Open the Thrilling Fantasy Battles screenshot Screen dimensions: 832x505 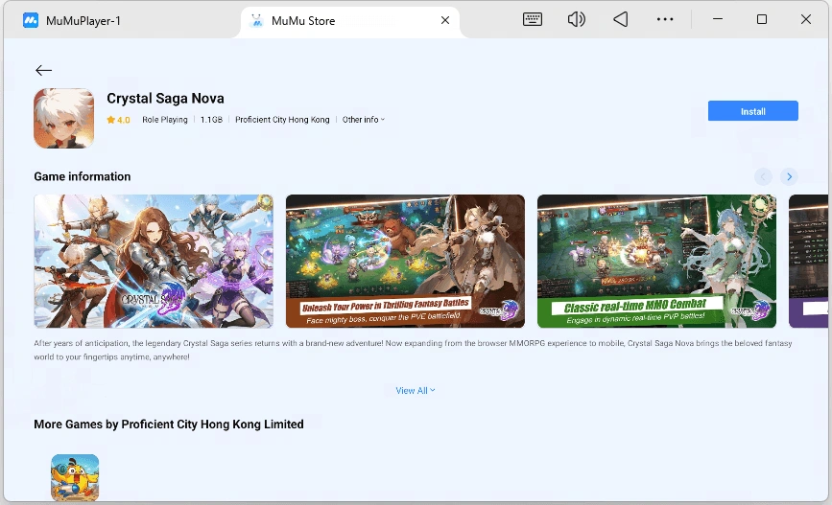coord(405,261)
